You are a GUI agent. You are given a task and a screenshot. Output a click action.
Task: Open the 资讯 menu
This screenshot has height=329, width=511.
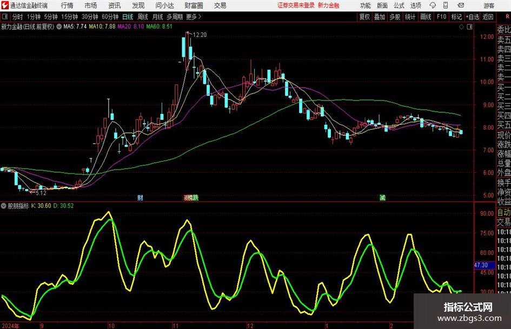point(115,5)
